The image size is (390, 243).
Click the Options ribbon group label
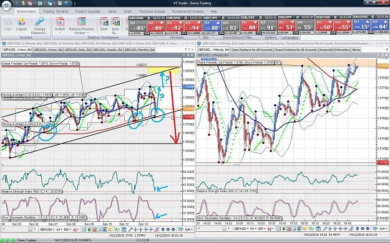click(270, 37)
